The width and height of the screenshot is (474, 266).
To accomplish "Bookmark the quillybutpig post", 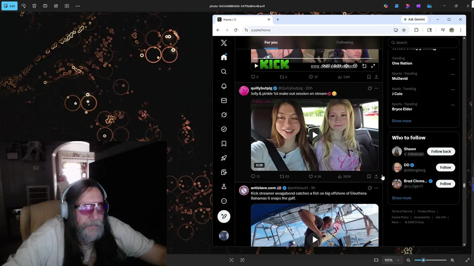I will 369,176.
